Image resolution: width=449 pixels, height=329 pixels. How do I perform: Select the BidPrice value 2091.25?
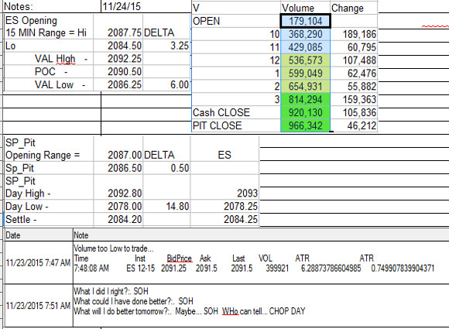[173, 269]
